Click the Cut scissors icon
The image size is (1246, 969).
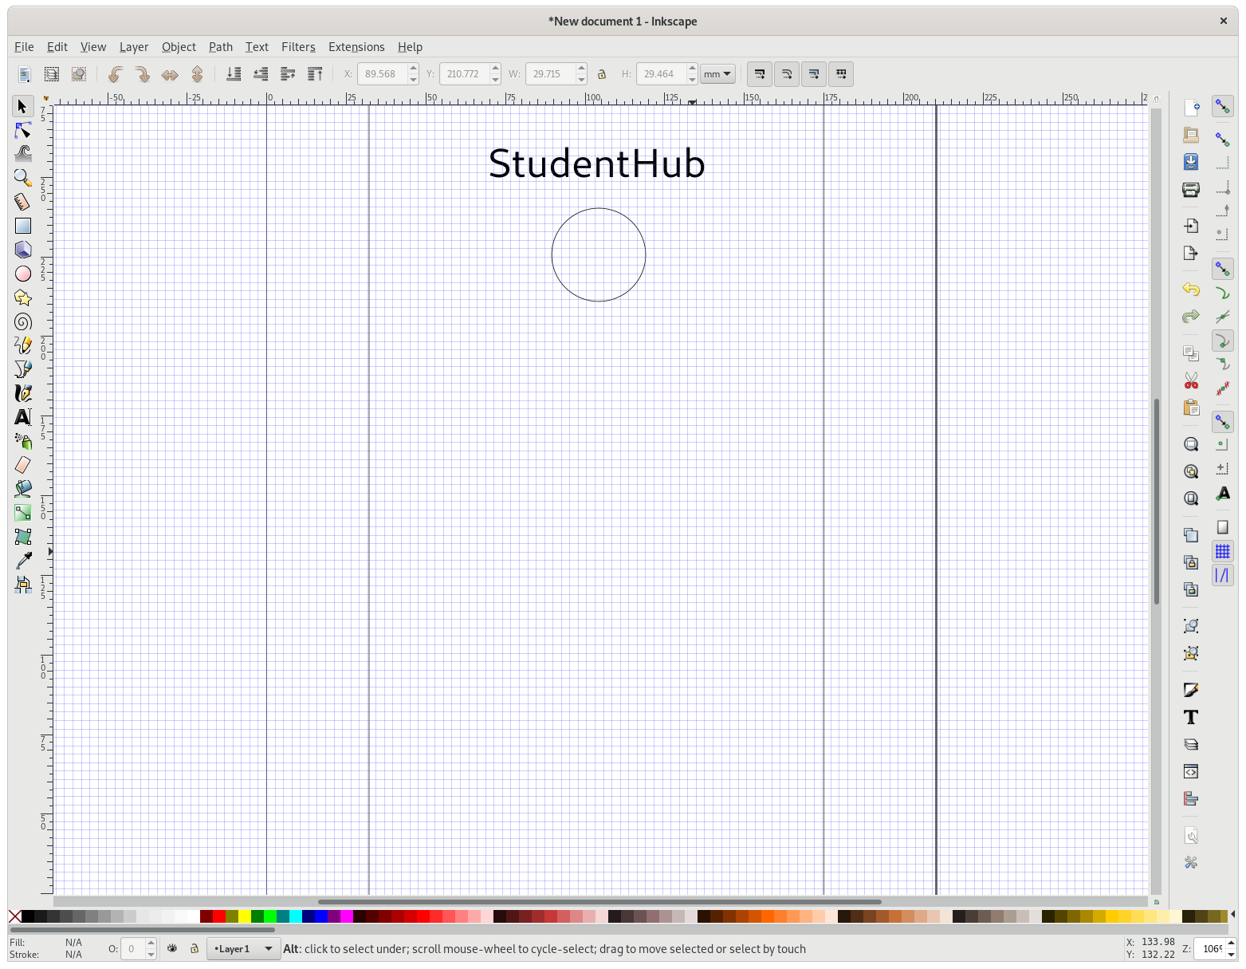(1191, 380)
